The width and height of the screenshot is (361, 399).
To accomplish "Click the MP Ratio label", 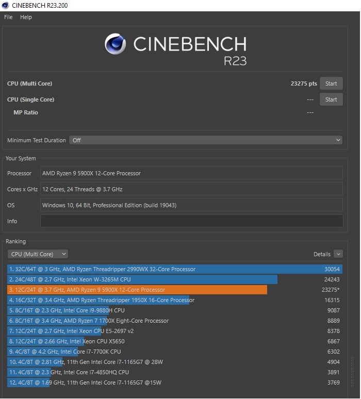I will [26, 112].
